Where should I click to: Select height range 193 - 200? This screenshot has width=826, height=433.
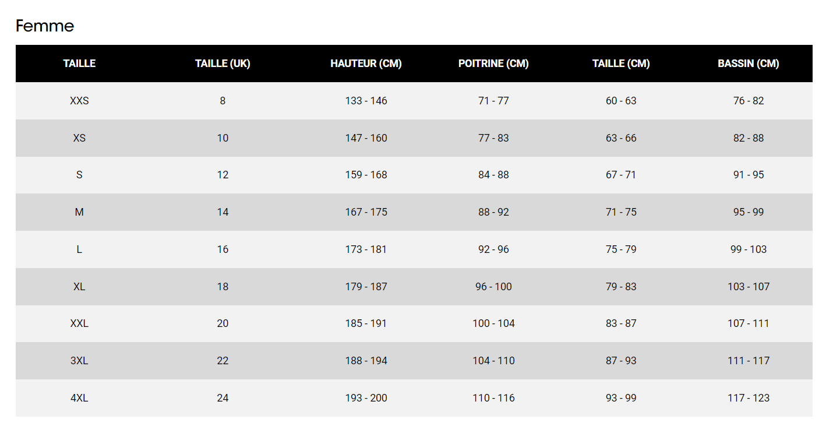366,398
